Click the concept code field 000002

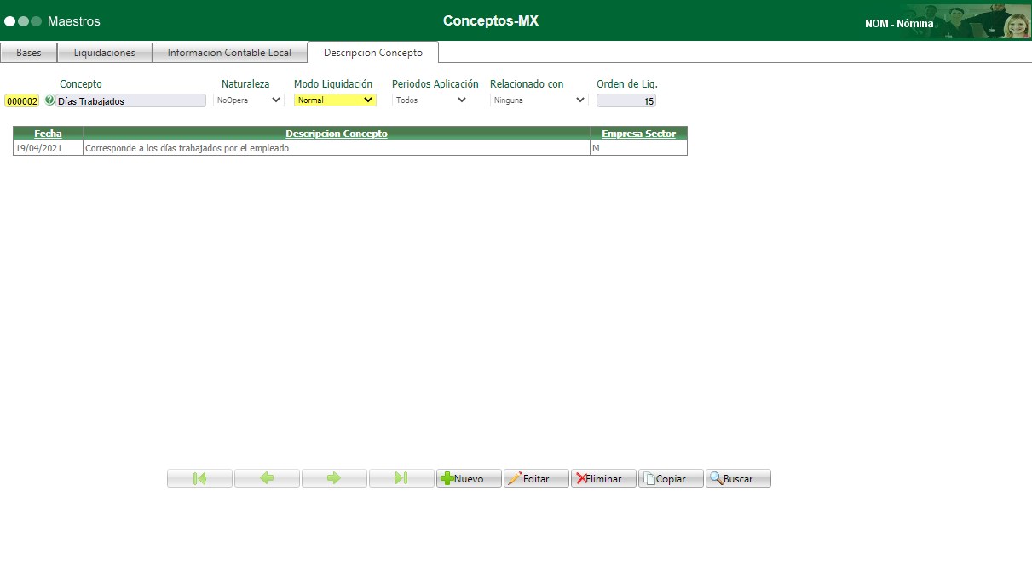(21, 100)
